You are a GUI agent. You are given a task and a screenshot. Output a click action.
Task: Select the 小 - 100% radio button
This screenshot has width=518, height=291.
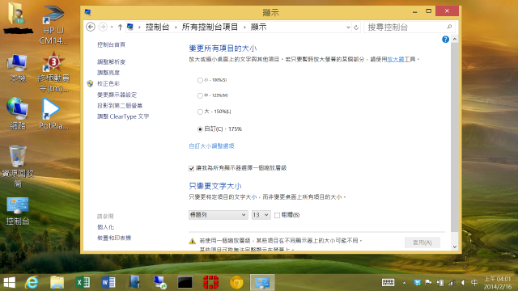coord(200,80)
